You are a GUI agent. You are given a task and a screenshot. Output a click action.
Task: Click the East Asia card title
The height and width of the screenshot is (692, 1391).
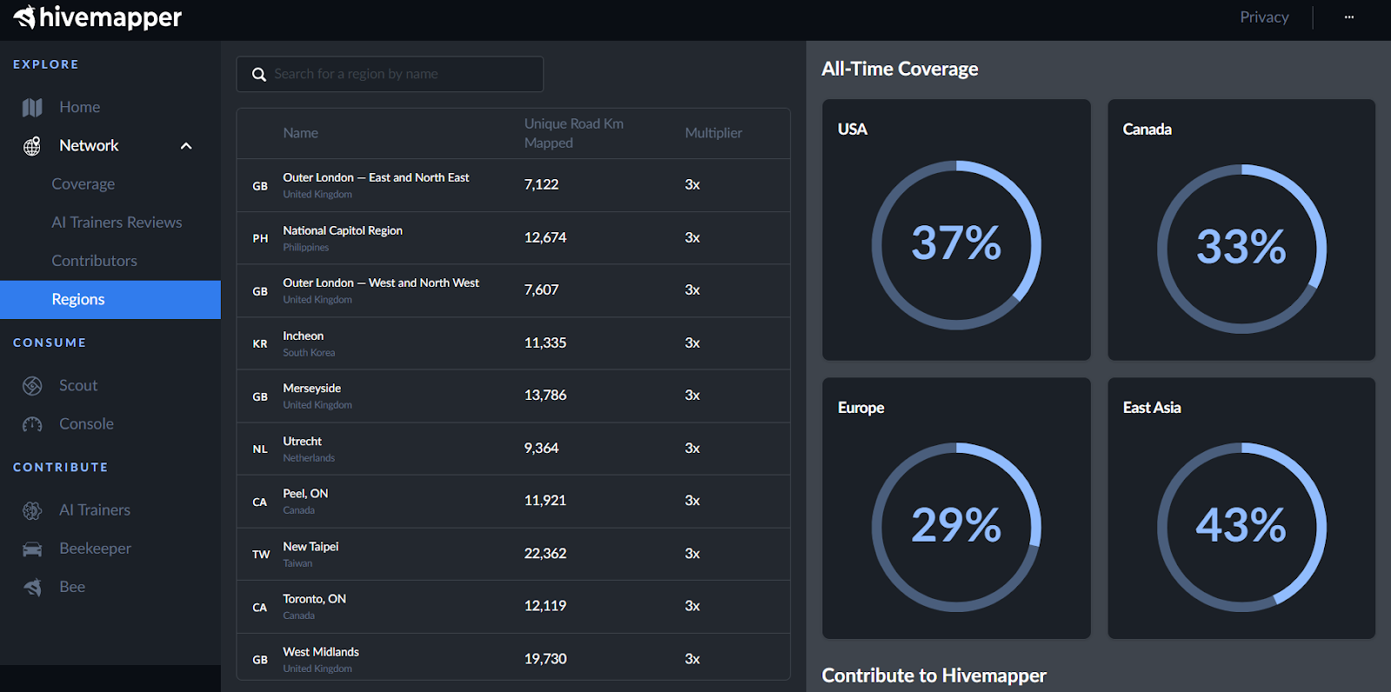point(1152,408)
